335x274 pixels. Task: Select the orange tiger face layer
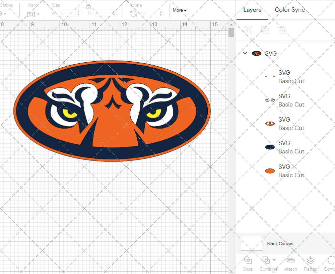pos(285,124)
